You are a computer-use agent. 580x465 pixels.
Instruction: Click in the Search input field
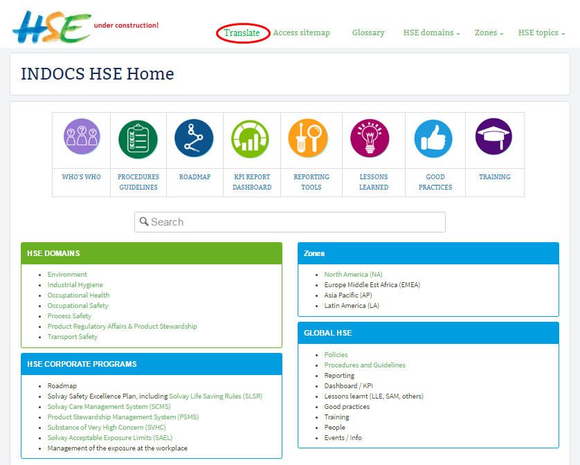tap(289, 222)
